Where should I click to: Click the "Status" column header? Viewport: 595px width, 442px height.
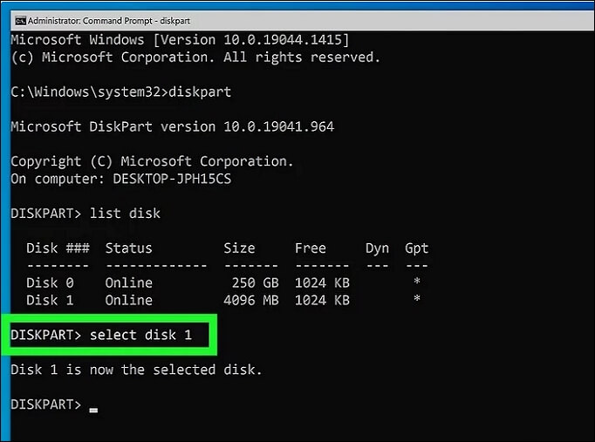click(x=128, y=248)
